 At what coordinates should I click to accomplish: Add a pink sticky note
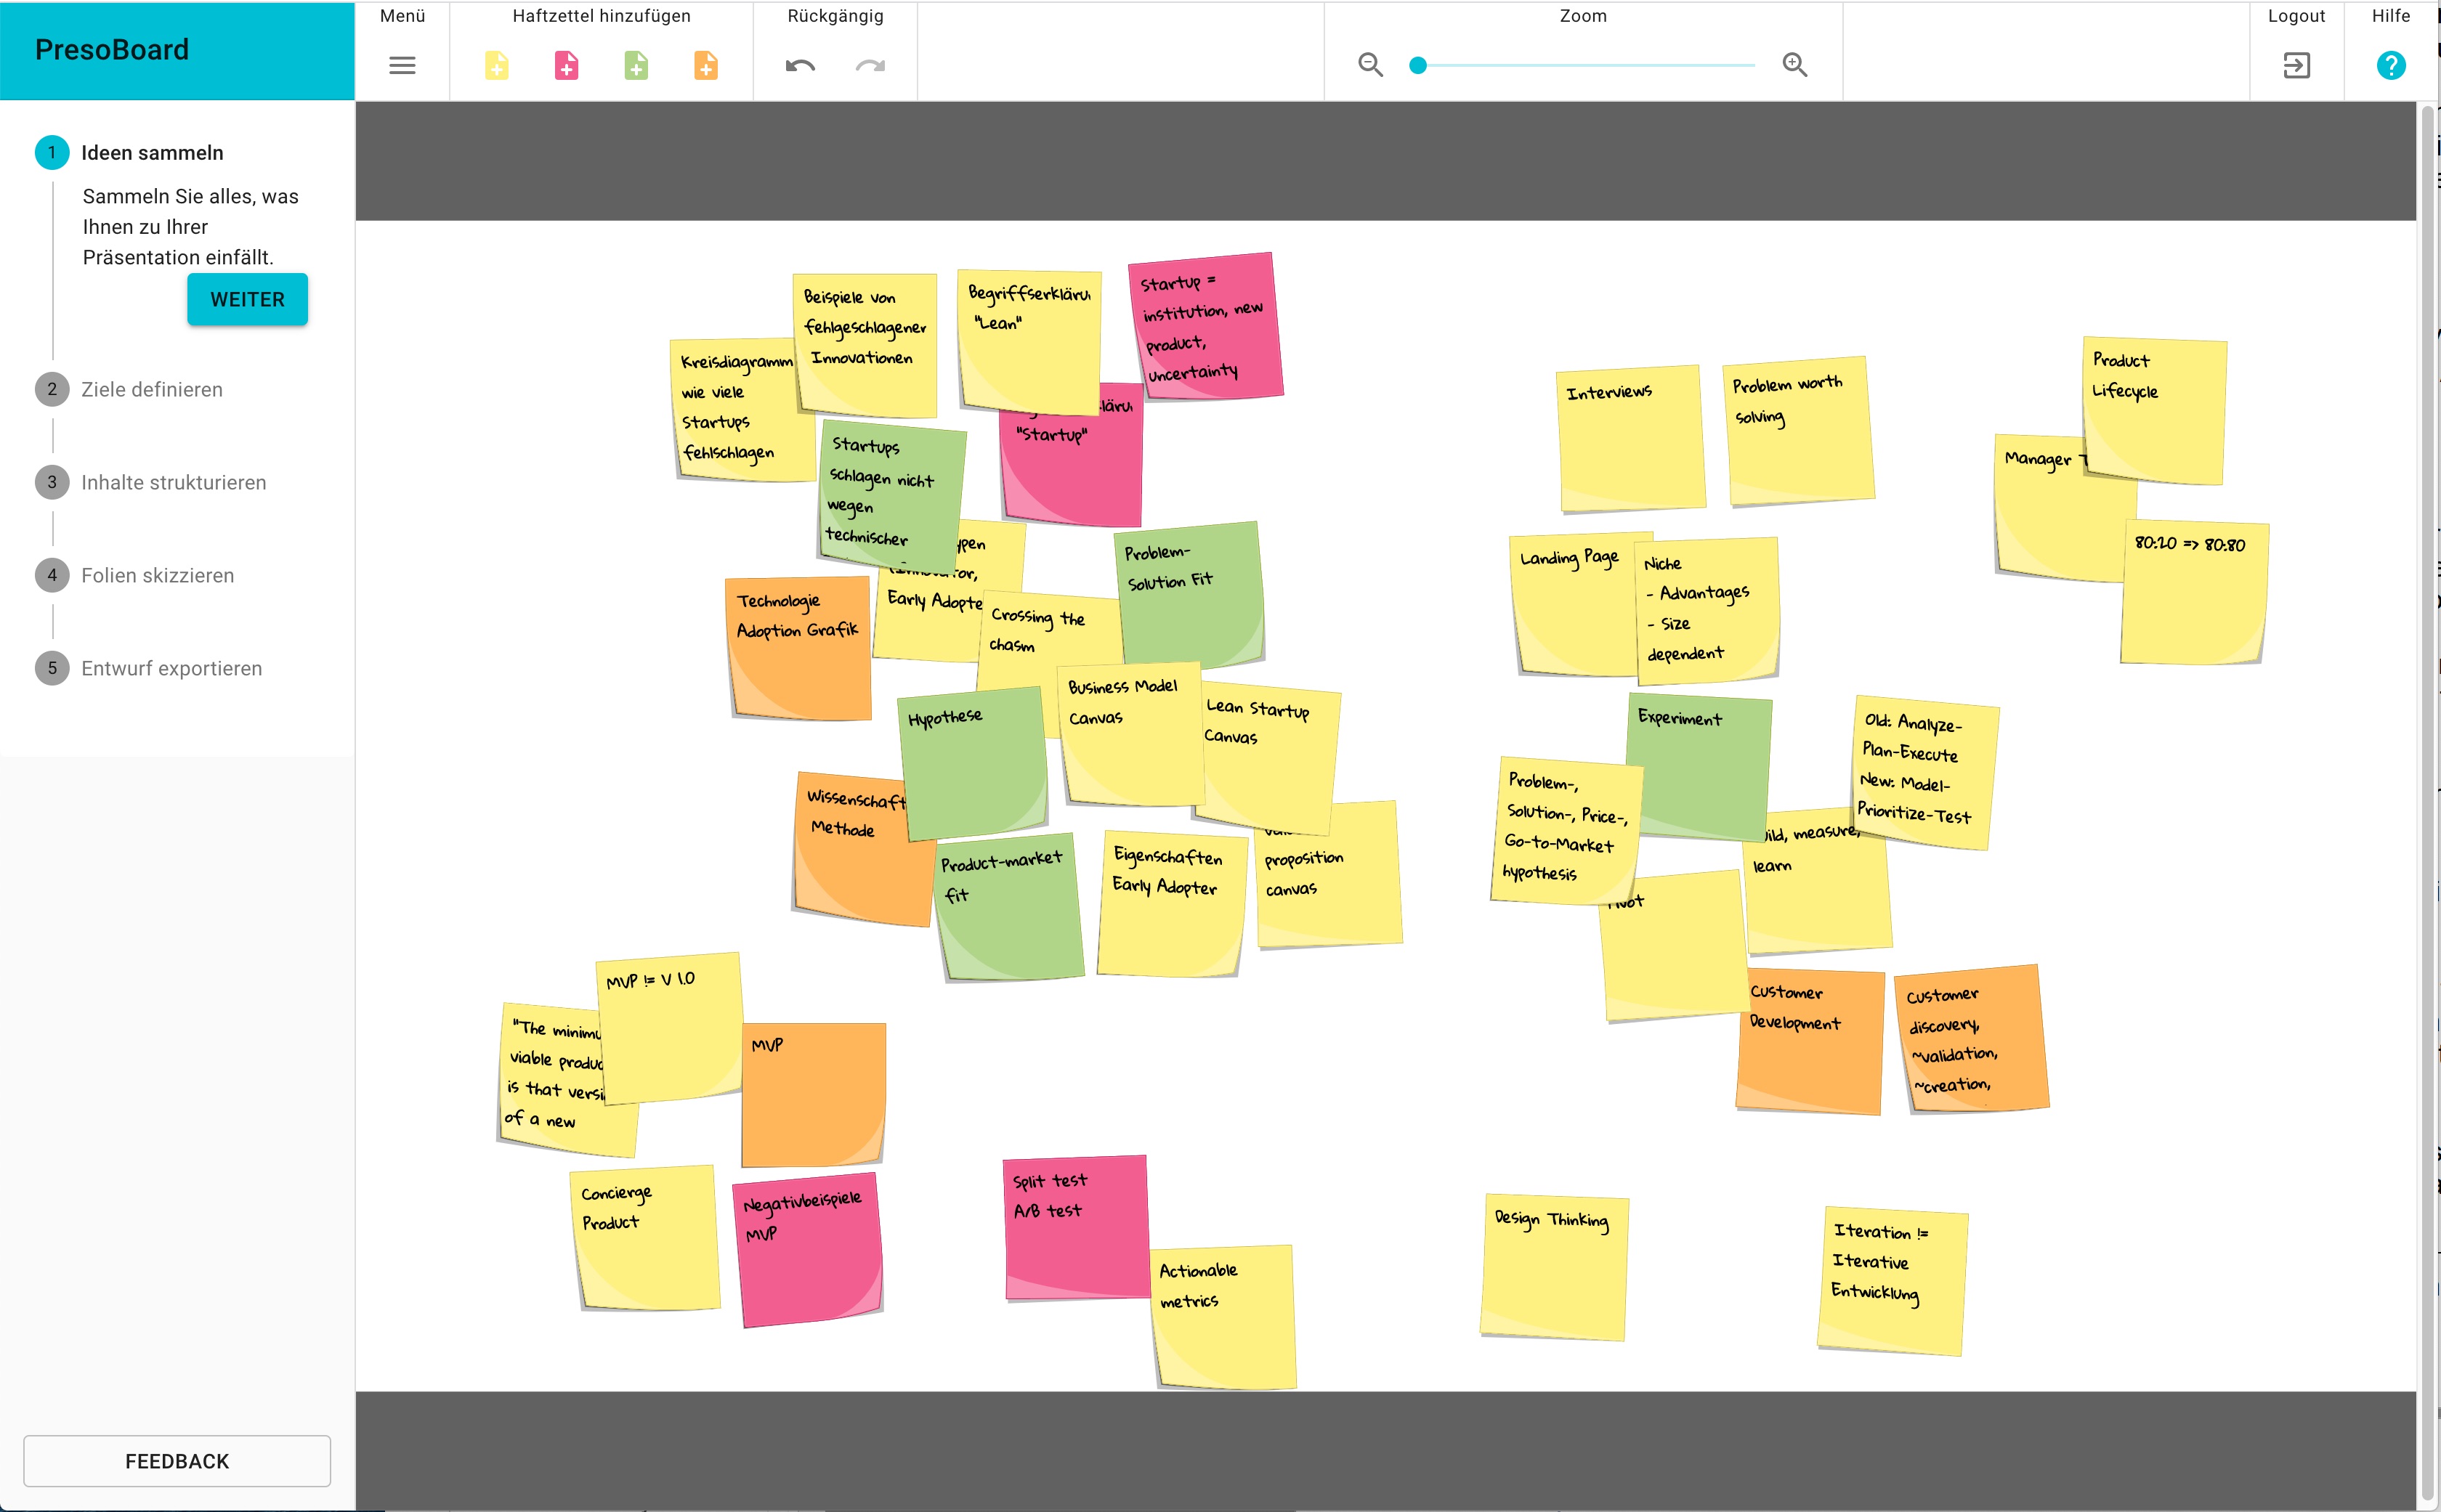[566, 65]
